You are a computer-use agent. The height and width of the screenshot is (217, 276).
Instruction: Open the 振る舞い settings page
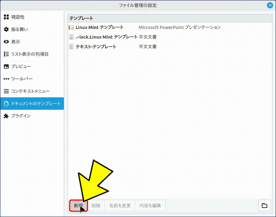[x=32, y=29]
